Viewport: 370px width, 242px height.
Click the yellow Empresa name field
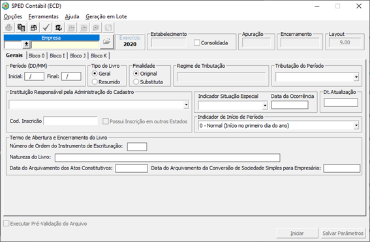click(65, 44)
